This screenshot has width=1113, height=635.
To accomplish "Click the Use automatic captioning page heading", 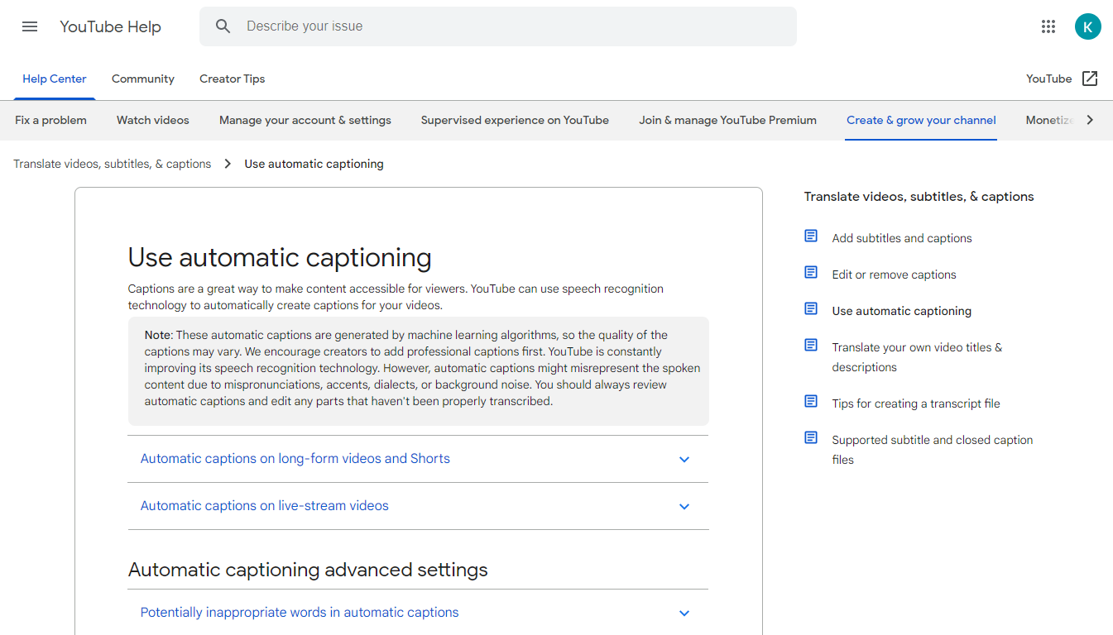I will click(x=280, y=258).
